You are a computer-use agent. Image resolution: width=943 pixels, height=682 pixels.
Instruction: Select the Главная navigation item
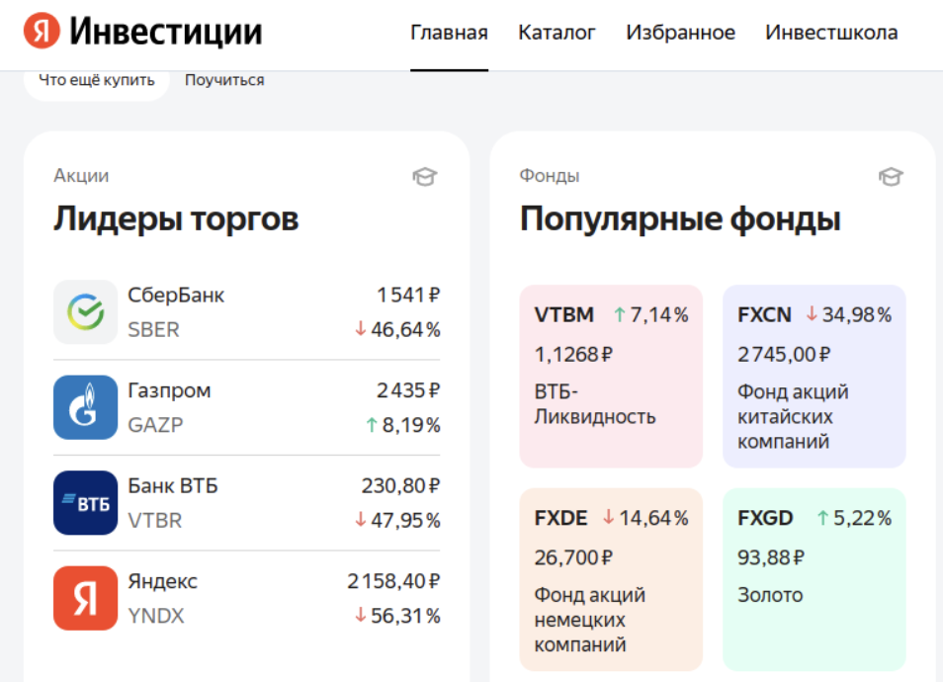click(449, 32)
